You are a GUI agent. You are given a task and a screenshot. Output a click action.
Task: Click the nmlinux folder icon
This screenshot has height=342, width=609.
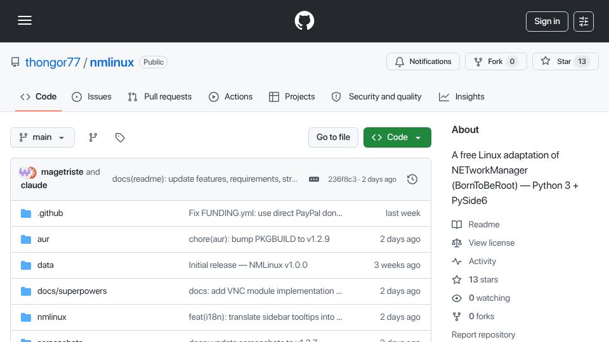coord(26,317)
